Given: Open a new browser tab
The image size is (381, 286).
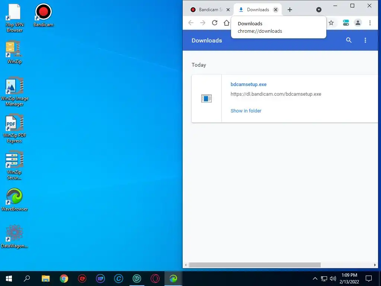Looking at the screenshot, I should point(289,10).
